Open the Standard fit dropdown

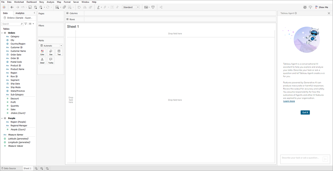(131, 7)
